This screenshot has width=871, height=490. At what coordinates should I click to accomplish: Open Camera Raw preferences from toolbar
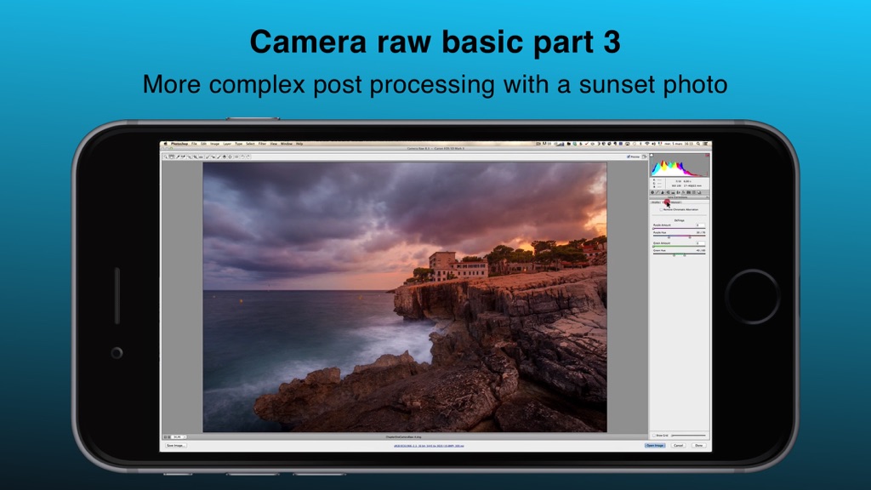tap(236, 157)
